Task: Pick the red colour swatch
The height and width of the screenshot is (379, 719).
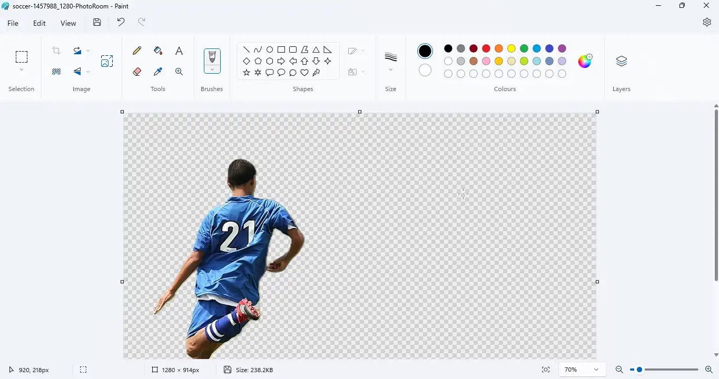Action: coord(486,48)
